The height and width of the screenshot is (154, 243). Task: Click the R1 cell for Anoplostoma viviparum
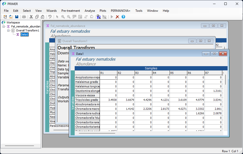click(108, 78)
